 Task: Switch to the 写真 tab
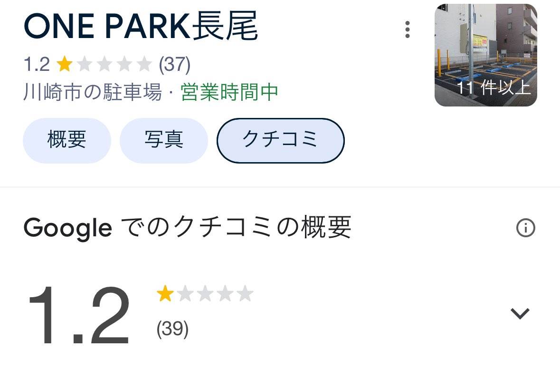[x=163, y=140]
